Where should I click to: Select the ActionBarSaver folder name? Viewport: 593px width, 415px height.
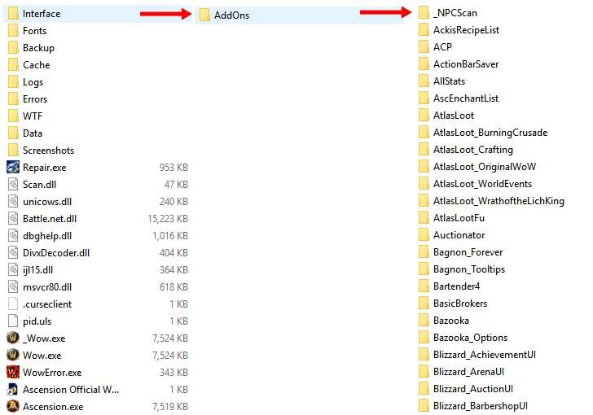tap(466, 63)
